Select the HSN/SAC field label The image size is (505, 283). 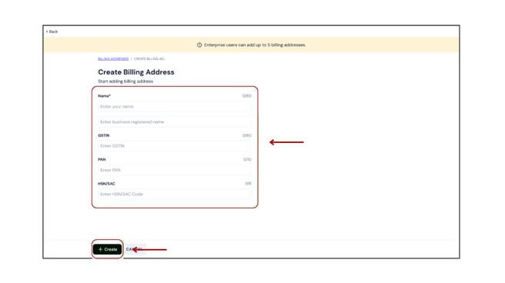coord(106,184)
